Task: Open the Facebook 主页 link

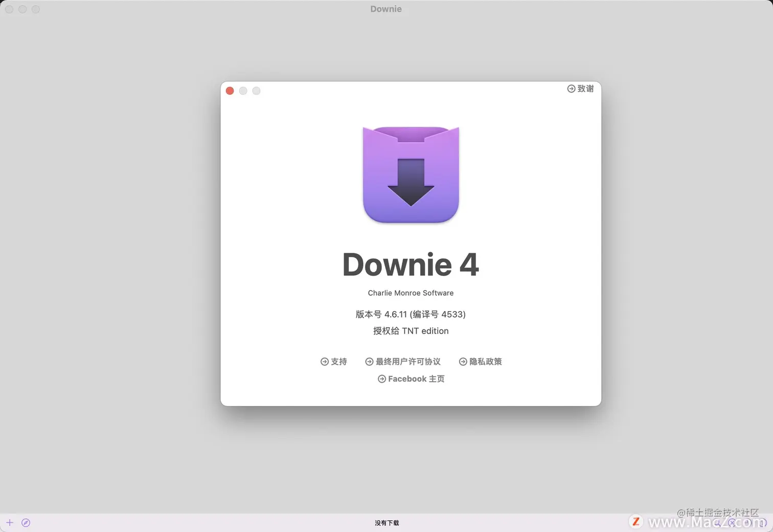Action: (x=411, y=379)
